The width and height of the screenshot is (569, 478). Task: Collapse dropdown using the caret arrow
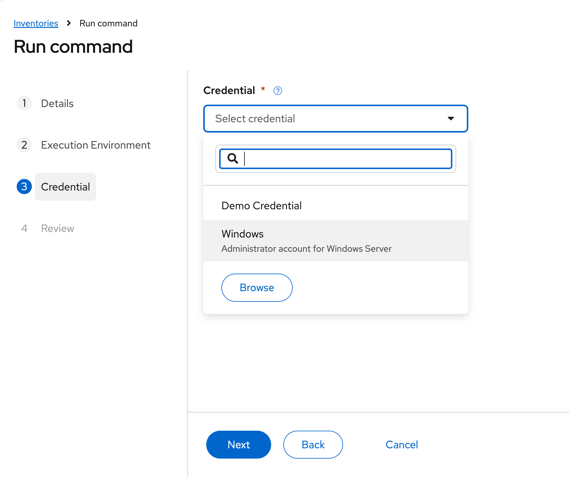(451, 119)
